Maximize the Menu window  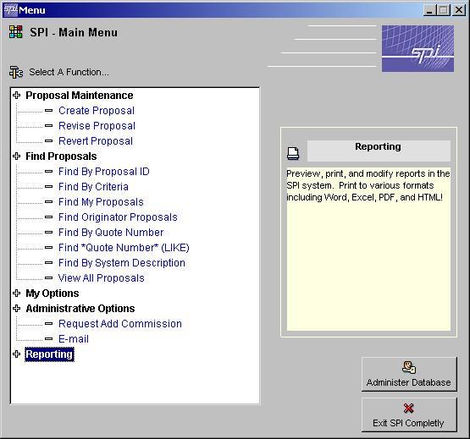(444, 10)
